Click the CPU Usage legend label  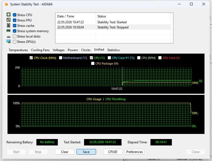coord(94,99)
